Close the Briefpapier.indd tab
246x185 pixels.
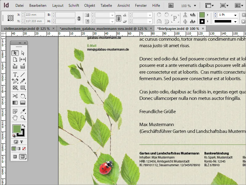203,29
